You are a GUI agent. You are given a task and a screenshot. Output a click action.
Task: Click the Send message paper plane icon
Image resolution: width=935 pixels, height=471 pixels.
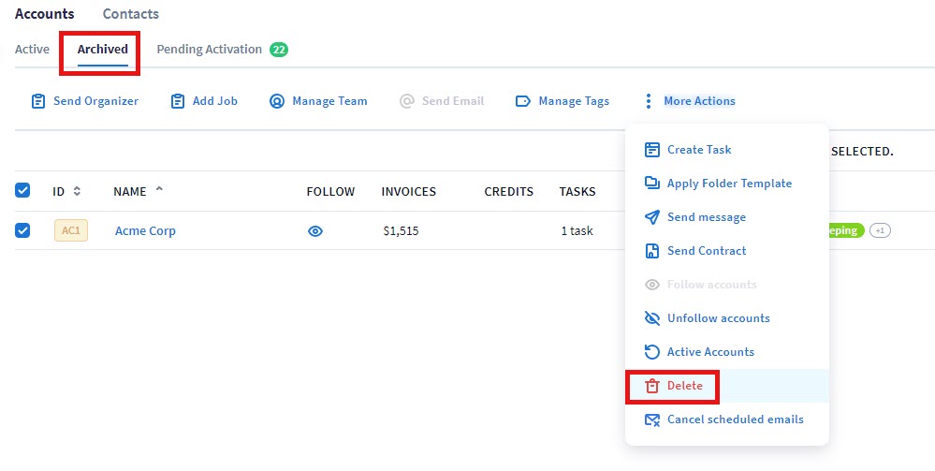[x=652, y=217]
